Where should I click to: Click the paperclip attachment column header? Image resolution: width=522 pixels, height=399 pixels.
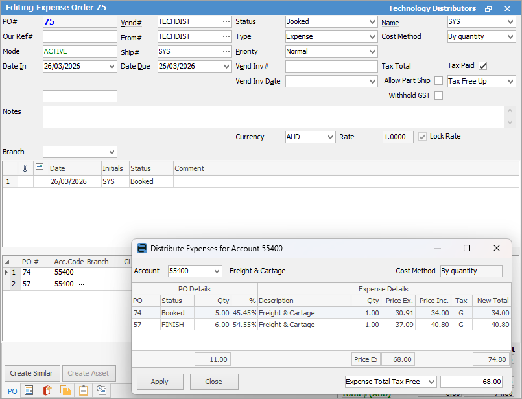click(25, 168)
